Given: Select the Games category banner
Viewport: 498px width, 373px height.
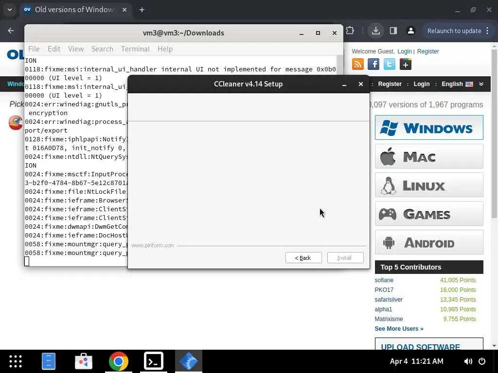Looking at the screenshot, I should click(x=429, y=214).
